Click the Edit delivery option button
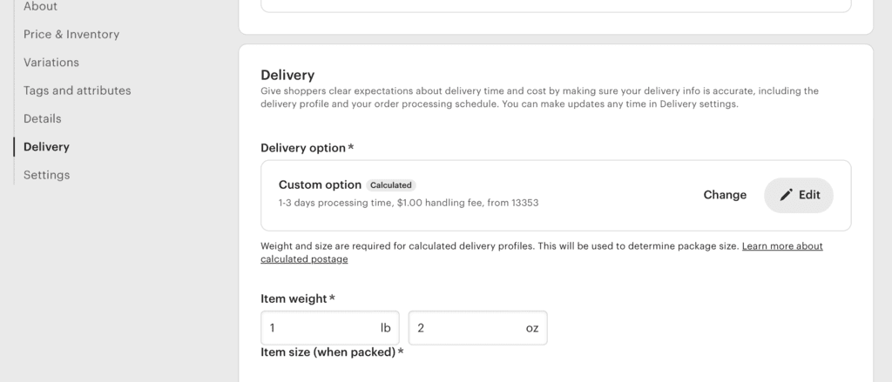 (x=799, y=195)
